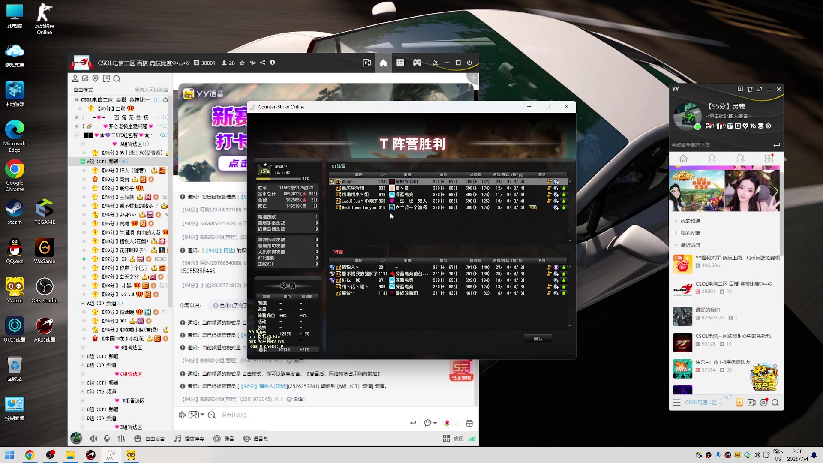Viewport: 823px width, 463px height.
Task: Open the announcement board icon above channel tree
Action: [x=106, y=78]
